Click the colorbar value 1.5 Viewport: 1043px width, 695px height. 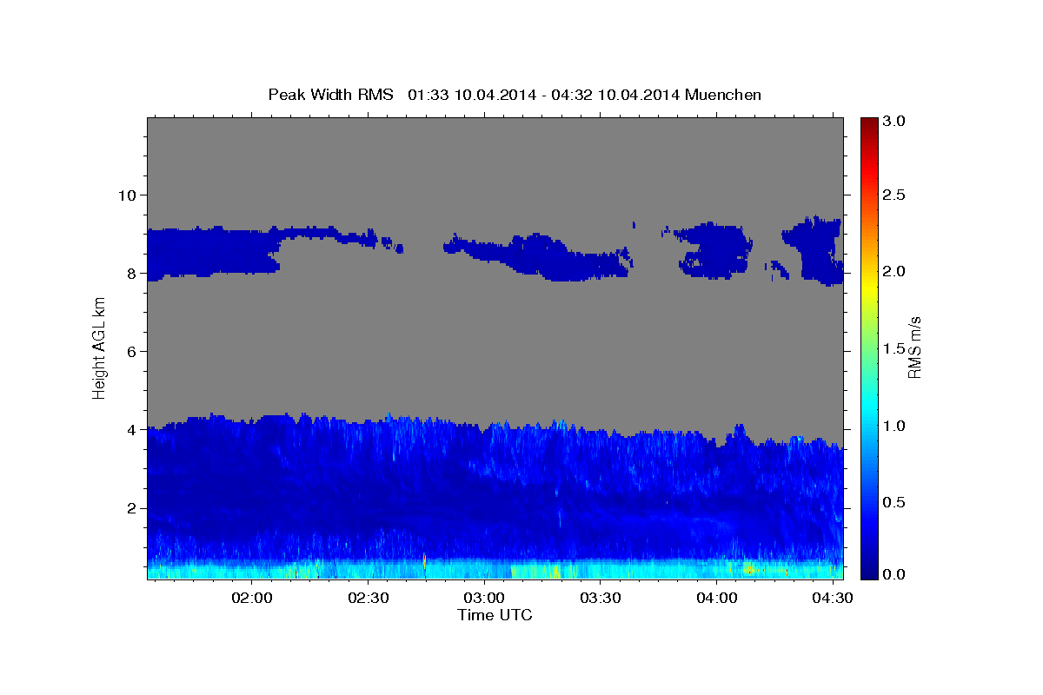895,348
